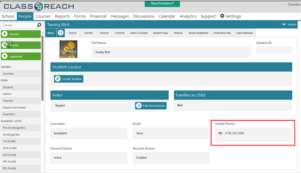Click the sidebar vertical scrollbar

tap(42, 67)
